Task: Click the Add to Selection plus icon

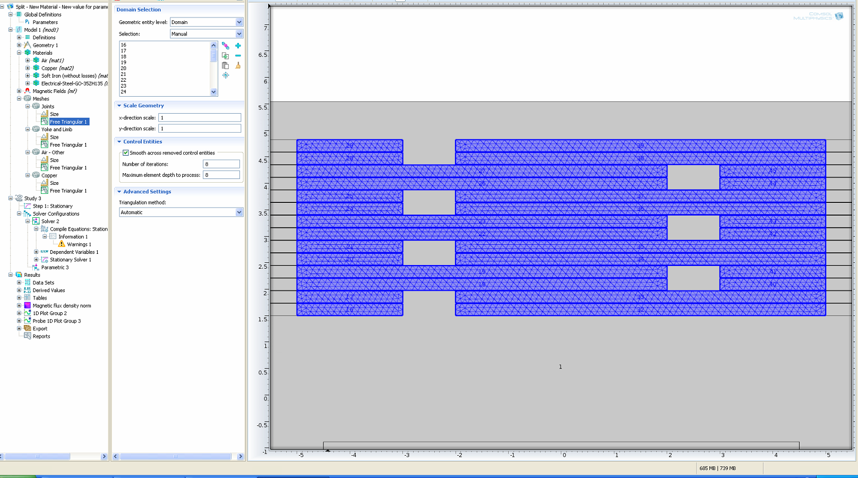Action: (238, 46)
